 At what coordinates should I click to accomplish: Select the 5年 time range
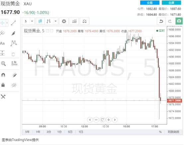click(27, 132)
